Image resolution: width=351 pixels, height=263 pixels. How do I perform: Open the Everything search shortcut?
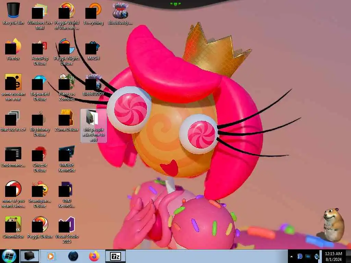93,13
